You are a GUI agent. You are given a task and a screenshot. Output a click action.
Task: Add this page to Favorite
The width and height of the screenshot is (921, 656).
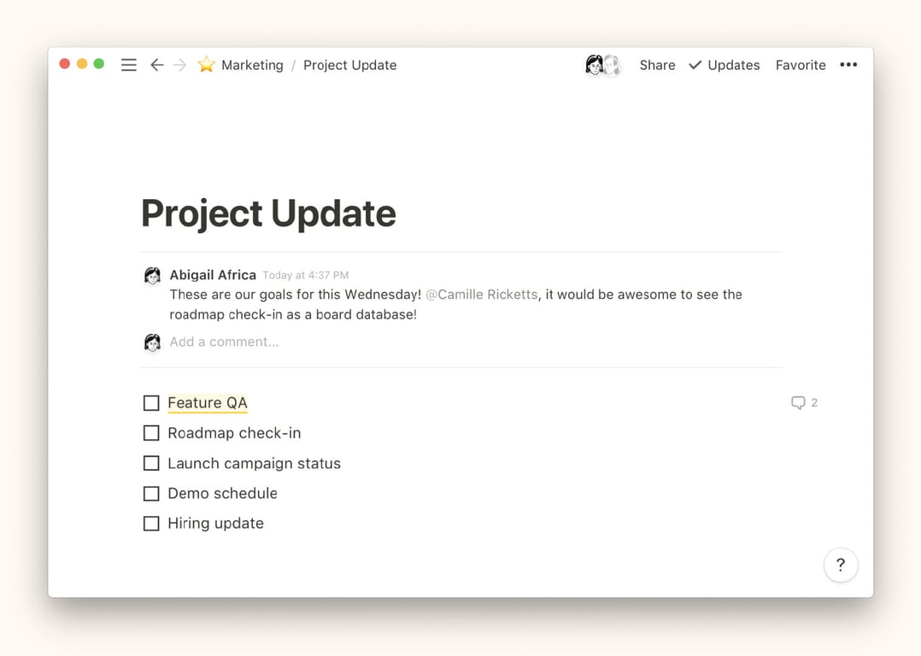click(x=801, y=65)
